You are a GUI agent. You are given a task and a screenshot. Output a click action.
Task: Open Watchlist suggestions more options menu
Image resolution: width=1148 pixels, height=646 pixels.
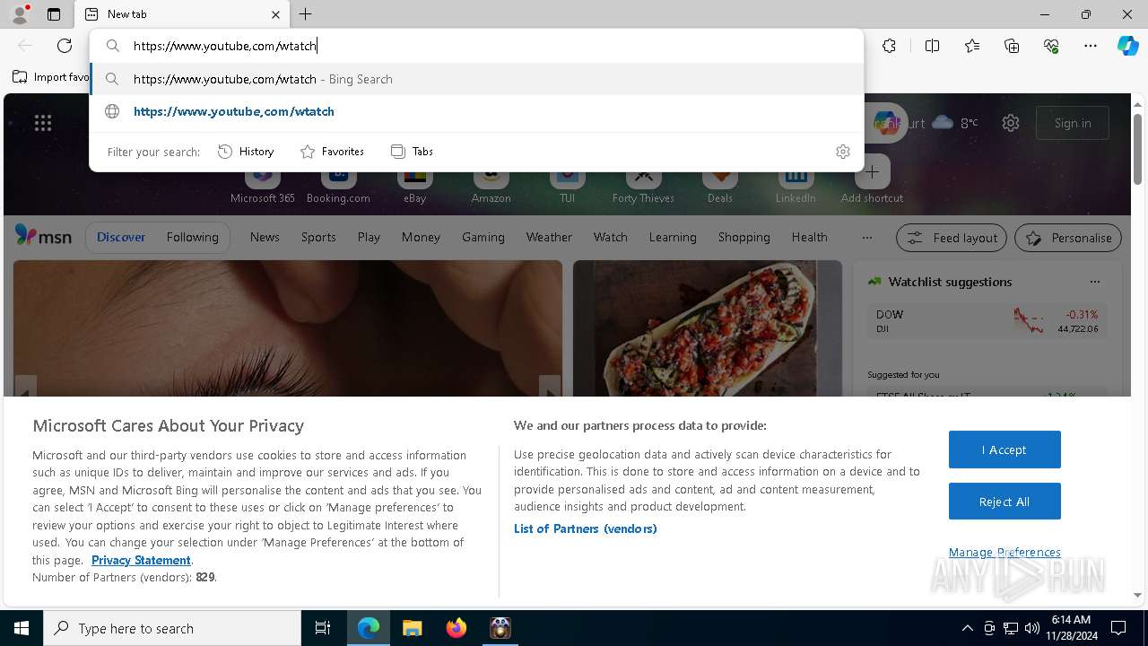pos(1095,282)
